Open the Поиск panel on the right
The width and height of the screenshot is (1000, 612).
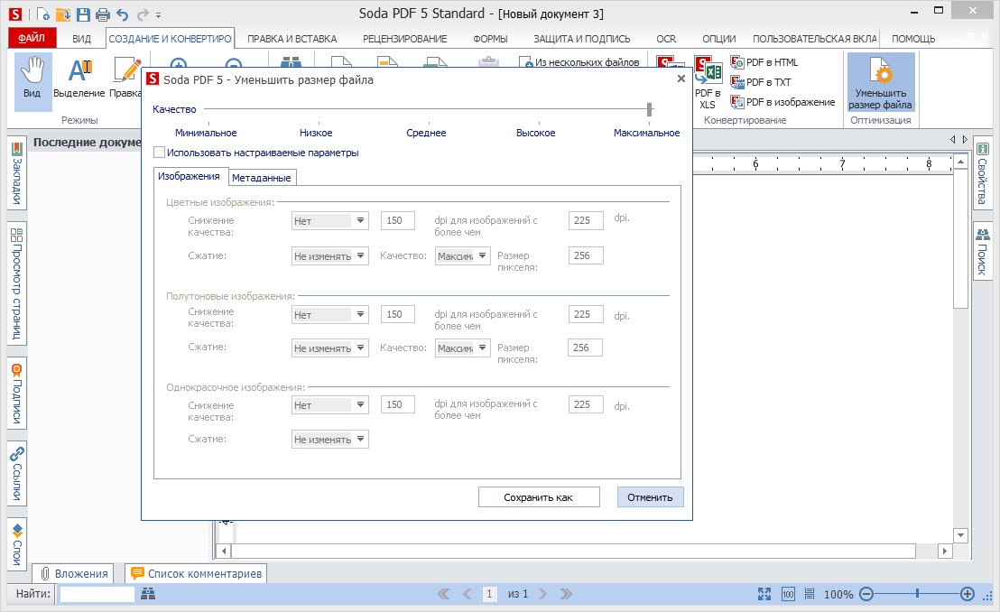[x=982, y=252]
